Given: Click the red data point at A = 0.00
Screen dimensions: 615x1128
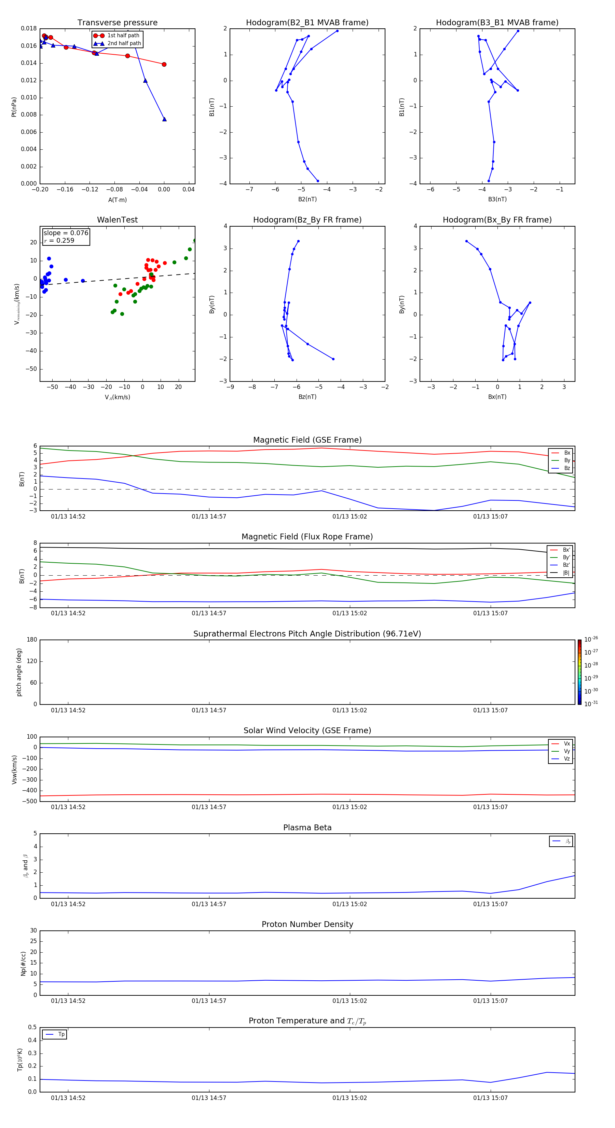Looking at the screenshot, I should pyautogui.click(x=164, y=64).
